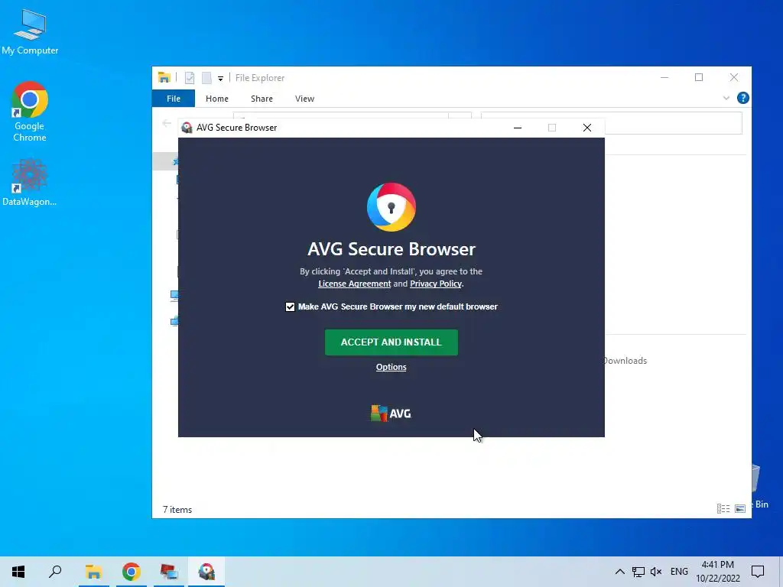
Task: Minimize the File Explorer window
Action: pos(664,77)
